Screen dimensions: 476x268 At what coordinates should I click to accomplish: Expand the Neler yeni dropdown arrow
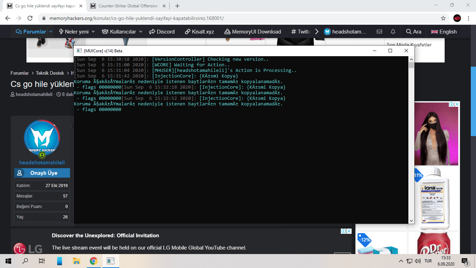pyautogui.click(x=93, y=32)
